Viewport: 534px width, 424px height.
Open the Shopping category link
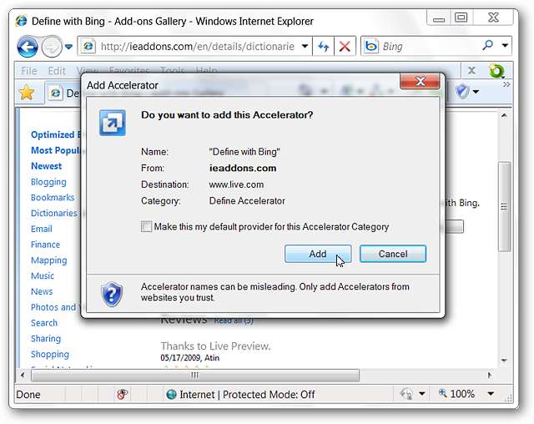click(50, 355)
